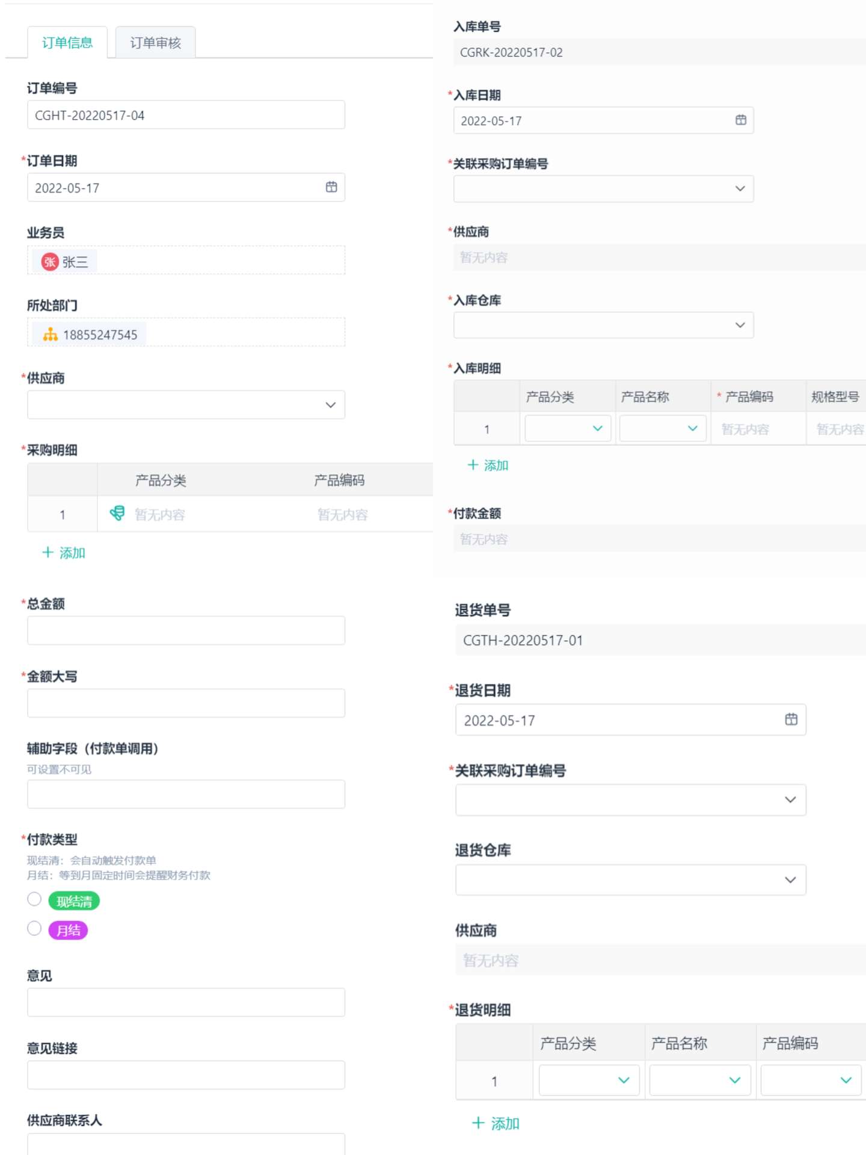Open 产品分类 dropdown in 退货明细 row

pos(589,1080)
